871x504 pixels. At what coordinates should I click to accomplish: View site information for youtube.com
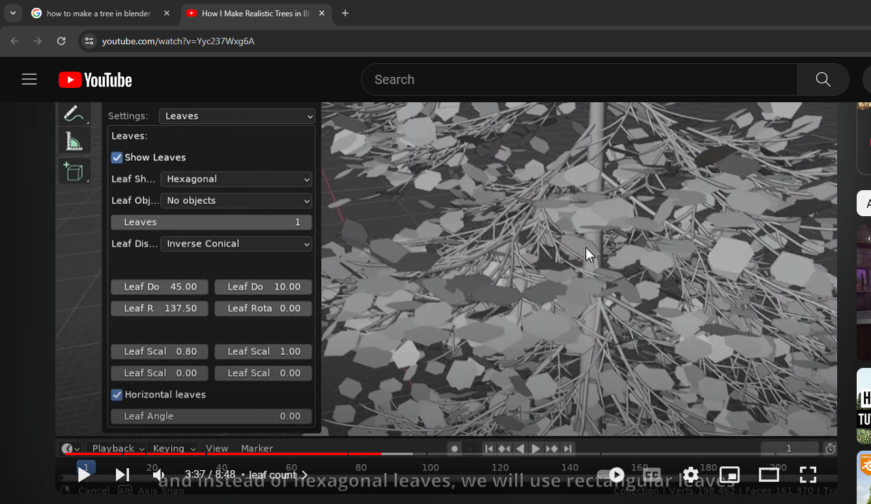tap(90, 41)
